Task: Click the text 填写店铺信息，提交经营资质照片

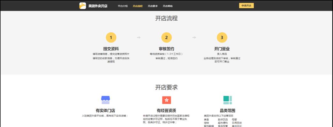Action: (111, 54)
